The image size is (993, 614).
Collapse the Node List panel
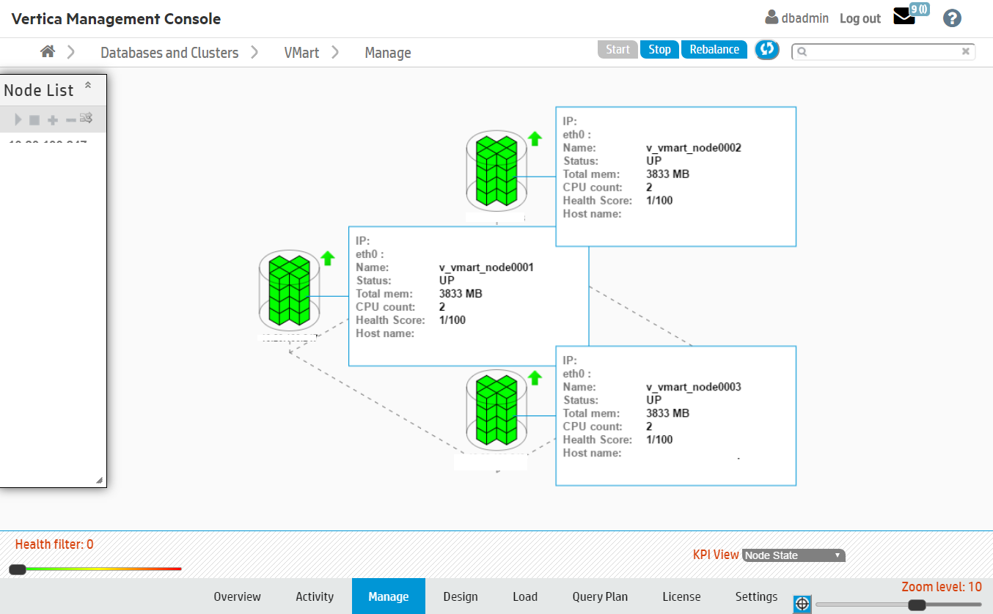[88, 86]
